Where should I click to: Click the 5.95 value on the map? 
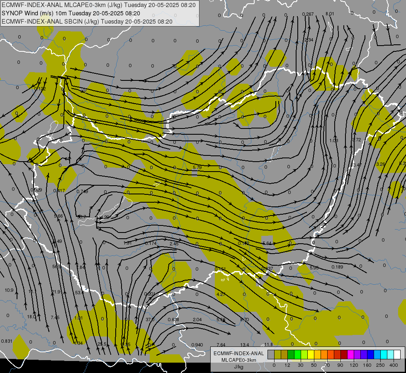[x=314, y=268]
